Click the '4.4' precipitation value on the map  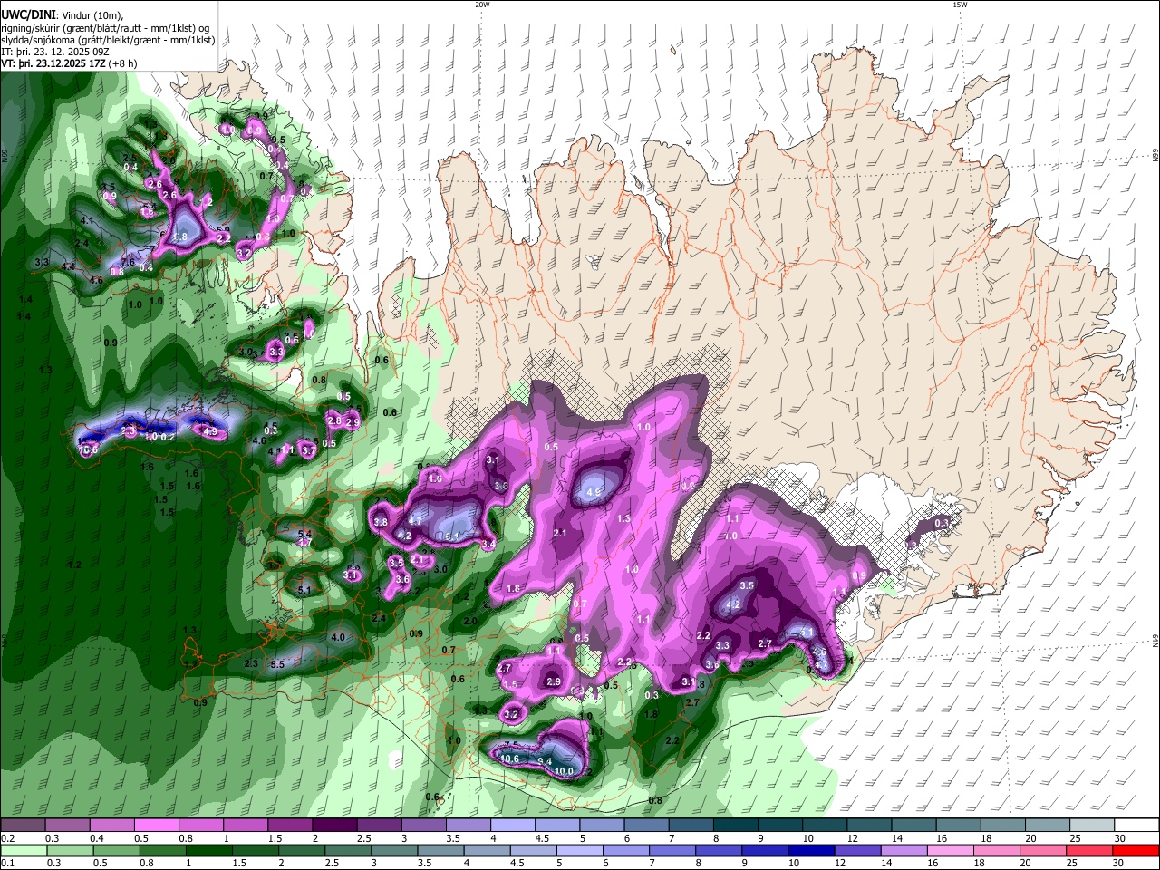pyautogui.click(x=68, y=266)
